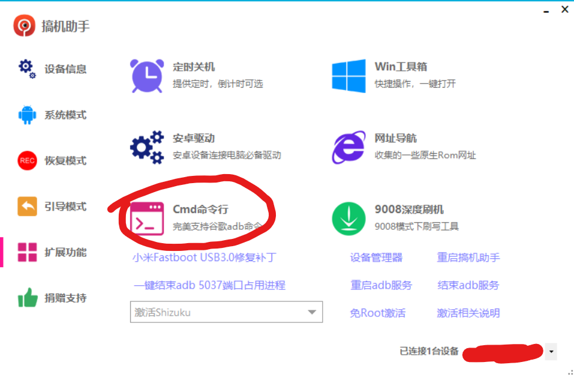Open 设备管理器 link
574x377 pixels.
click(376, 258)
